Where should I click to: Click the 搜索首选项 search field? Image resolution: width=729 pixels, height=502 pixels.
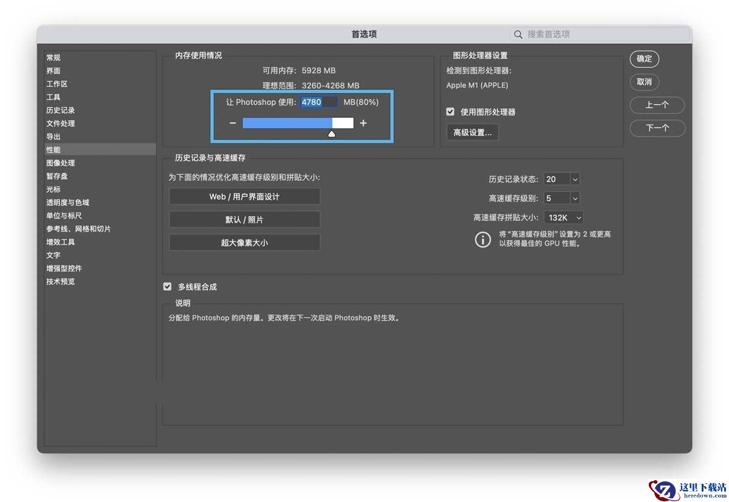[600, 35]
